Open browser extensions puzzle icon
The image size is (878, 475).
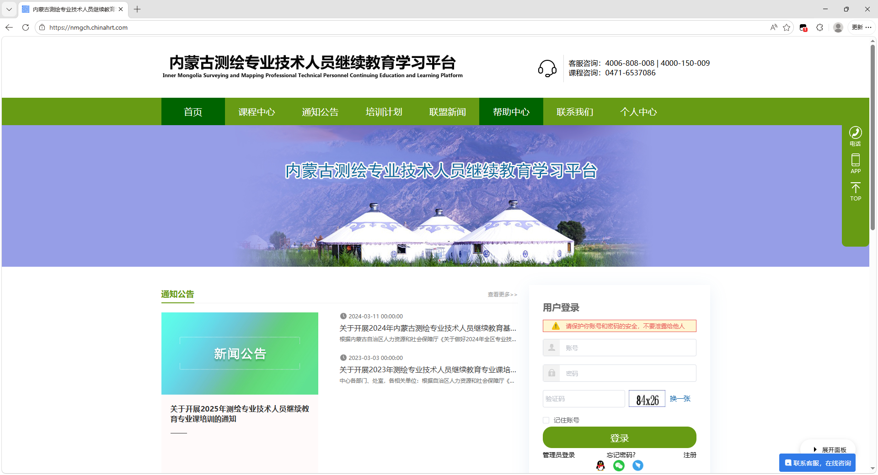click(x=819, y=27)
